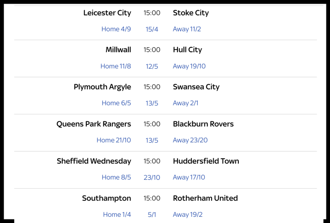
Task: Pick the 5/1 draw odds for Southampton match
Action: pyautogui.click(x=152, y=215)
